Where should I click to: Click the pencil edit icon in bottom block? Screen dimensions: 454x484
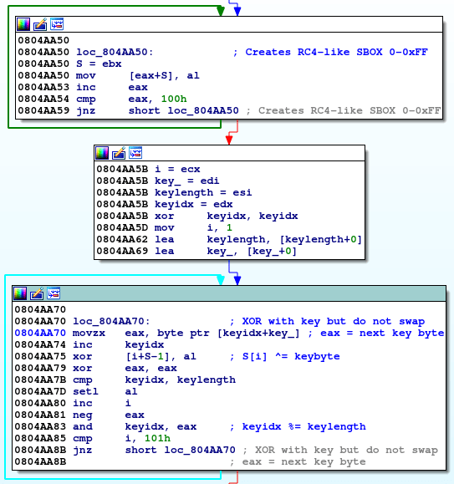[37, 293]
